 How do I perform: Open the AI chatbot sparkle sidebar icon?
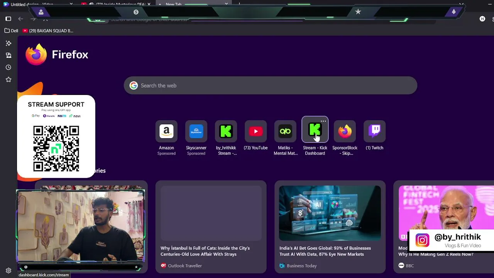(8, 43)
